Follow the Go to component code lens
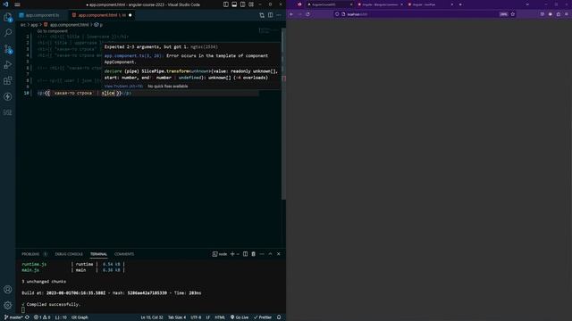 click(52, 31)
